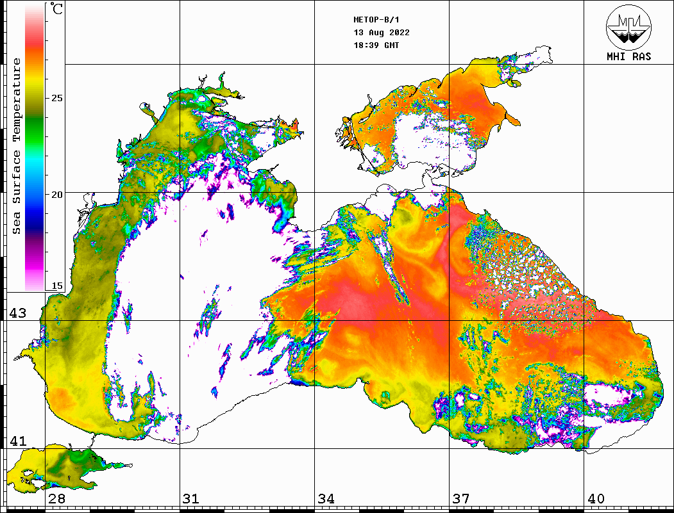Click latitude label 43
Screen dimensions: 674x513
coord(17,313)
